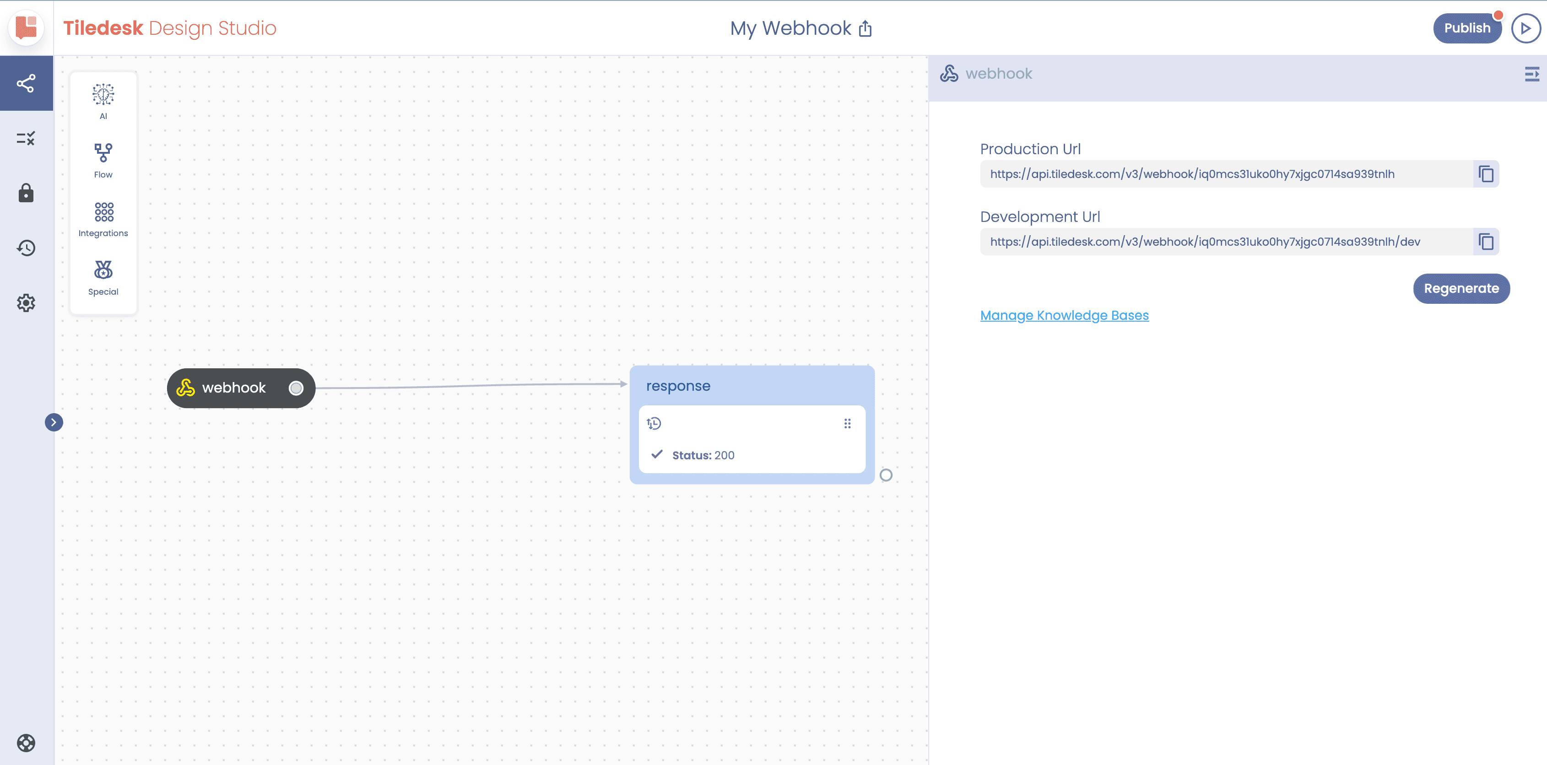Viewport: 1547px width, 765px height.
Task: Open the Flow actions palette
Action: click(x=103, y=160)
